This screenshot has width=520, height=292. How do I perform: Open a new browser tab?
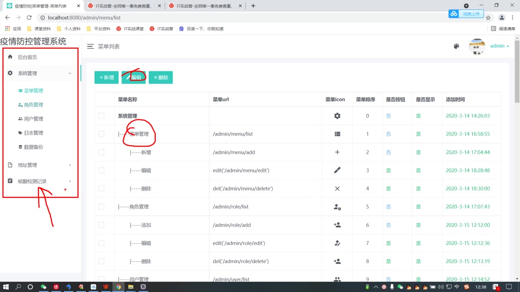click(253, 6)
